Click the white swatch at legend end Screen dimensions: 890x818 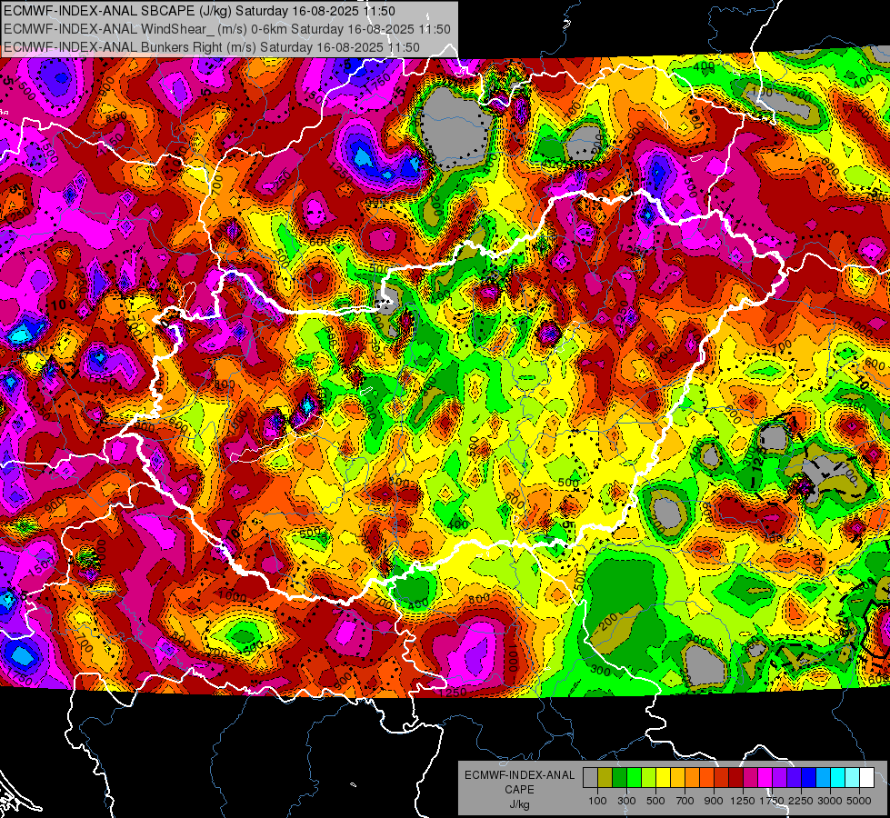click(867, 777)
